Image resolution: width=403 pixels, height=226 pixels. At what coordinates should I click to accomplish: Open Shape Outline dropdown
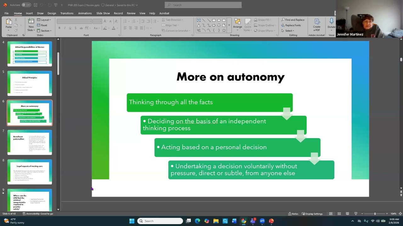[x=265, y=25]
